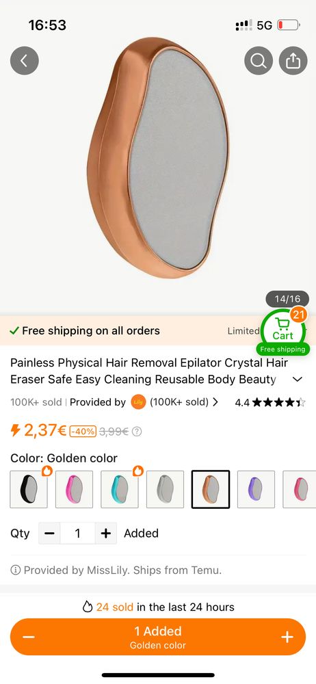Increase Qty with the plus stepper
This screenshot has width=316, height=684.
point(105,533)
